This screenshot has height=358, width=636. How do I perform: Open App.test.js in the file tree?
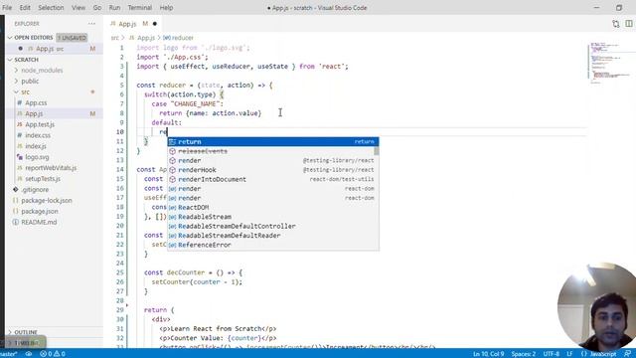40,124
